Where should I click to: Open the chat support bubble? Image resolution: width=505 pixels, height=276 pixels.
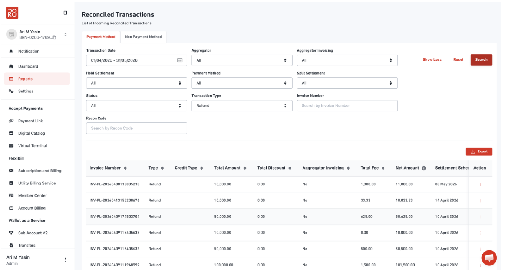tap(489, 258)
